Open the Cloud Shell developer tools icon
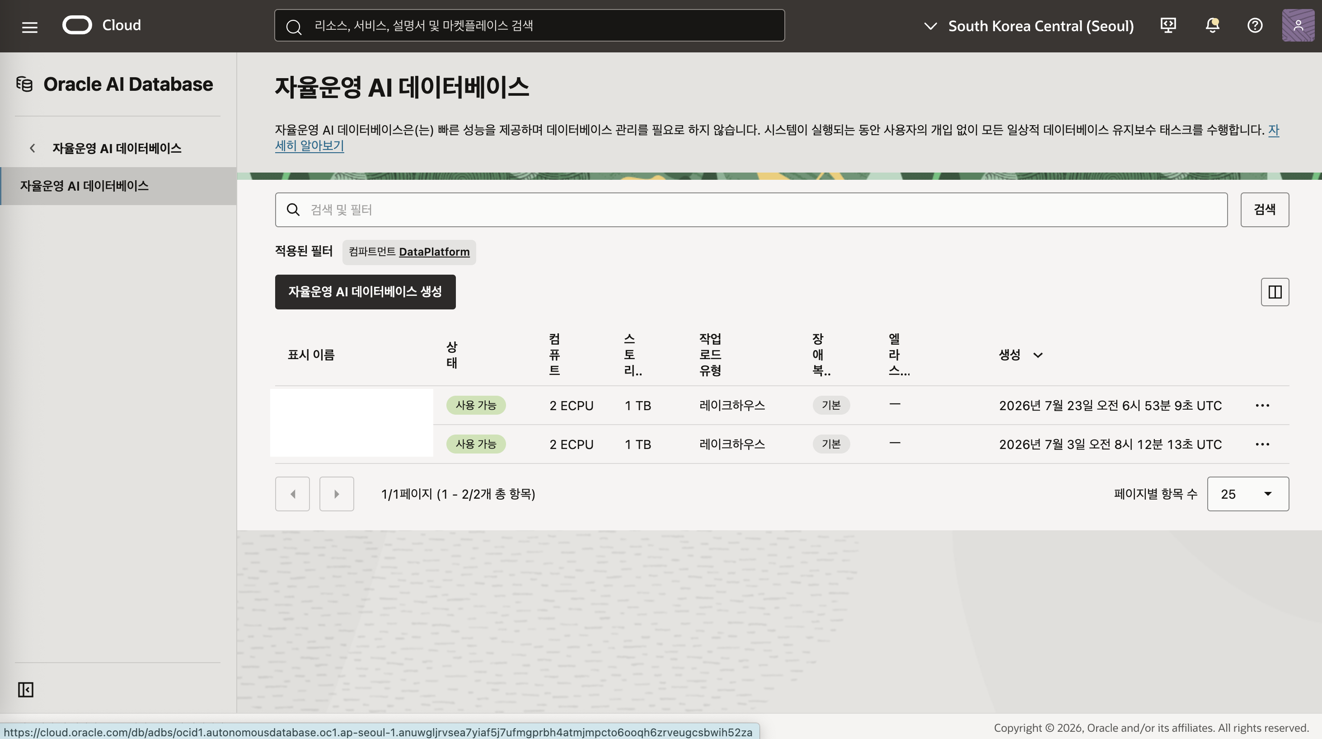This screenshot has height=739, width=1322. [1168, 25]
